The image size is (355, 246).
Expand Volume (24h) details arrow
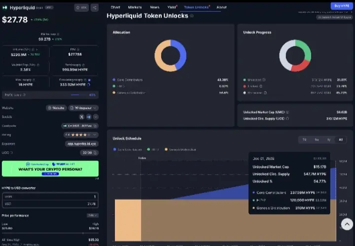coord(36,49)
